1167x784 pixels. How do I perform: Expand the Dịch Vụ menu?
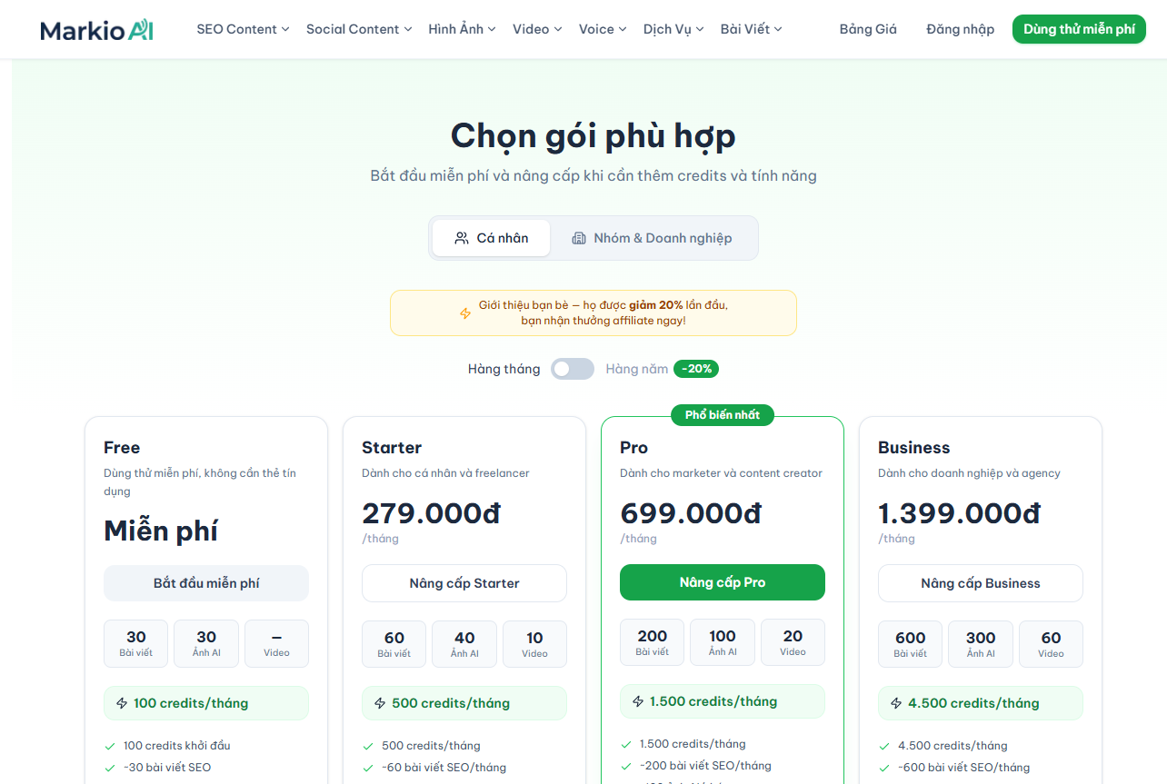673,29
